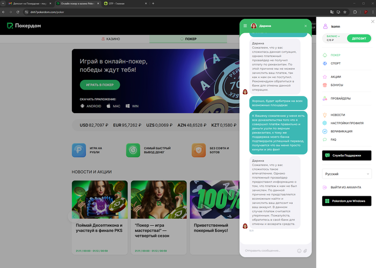Open the browser extensions puzzle icon
Screen dimensions: 376x268
(355, 12)
